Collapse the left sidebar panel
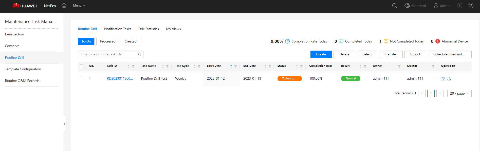 [x=64, y=124]
